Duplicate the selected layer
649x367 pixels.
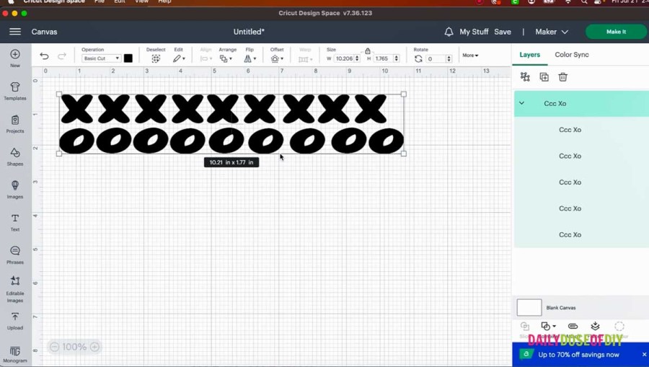(x=544, y=77)
